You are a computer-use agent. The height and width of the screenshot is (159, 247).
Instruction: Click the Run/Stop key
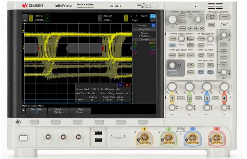pyautogui.click(x=212, y=17)
